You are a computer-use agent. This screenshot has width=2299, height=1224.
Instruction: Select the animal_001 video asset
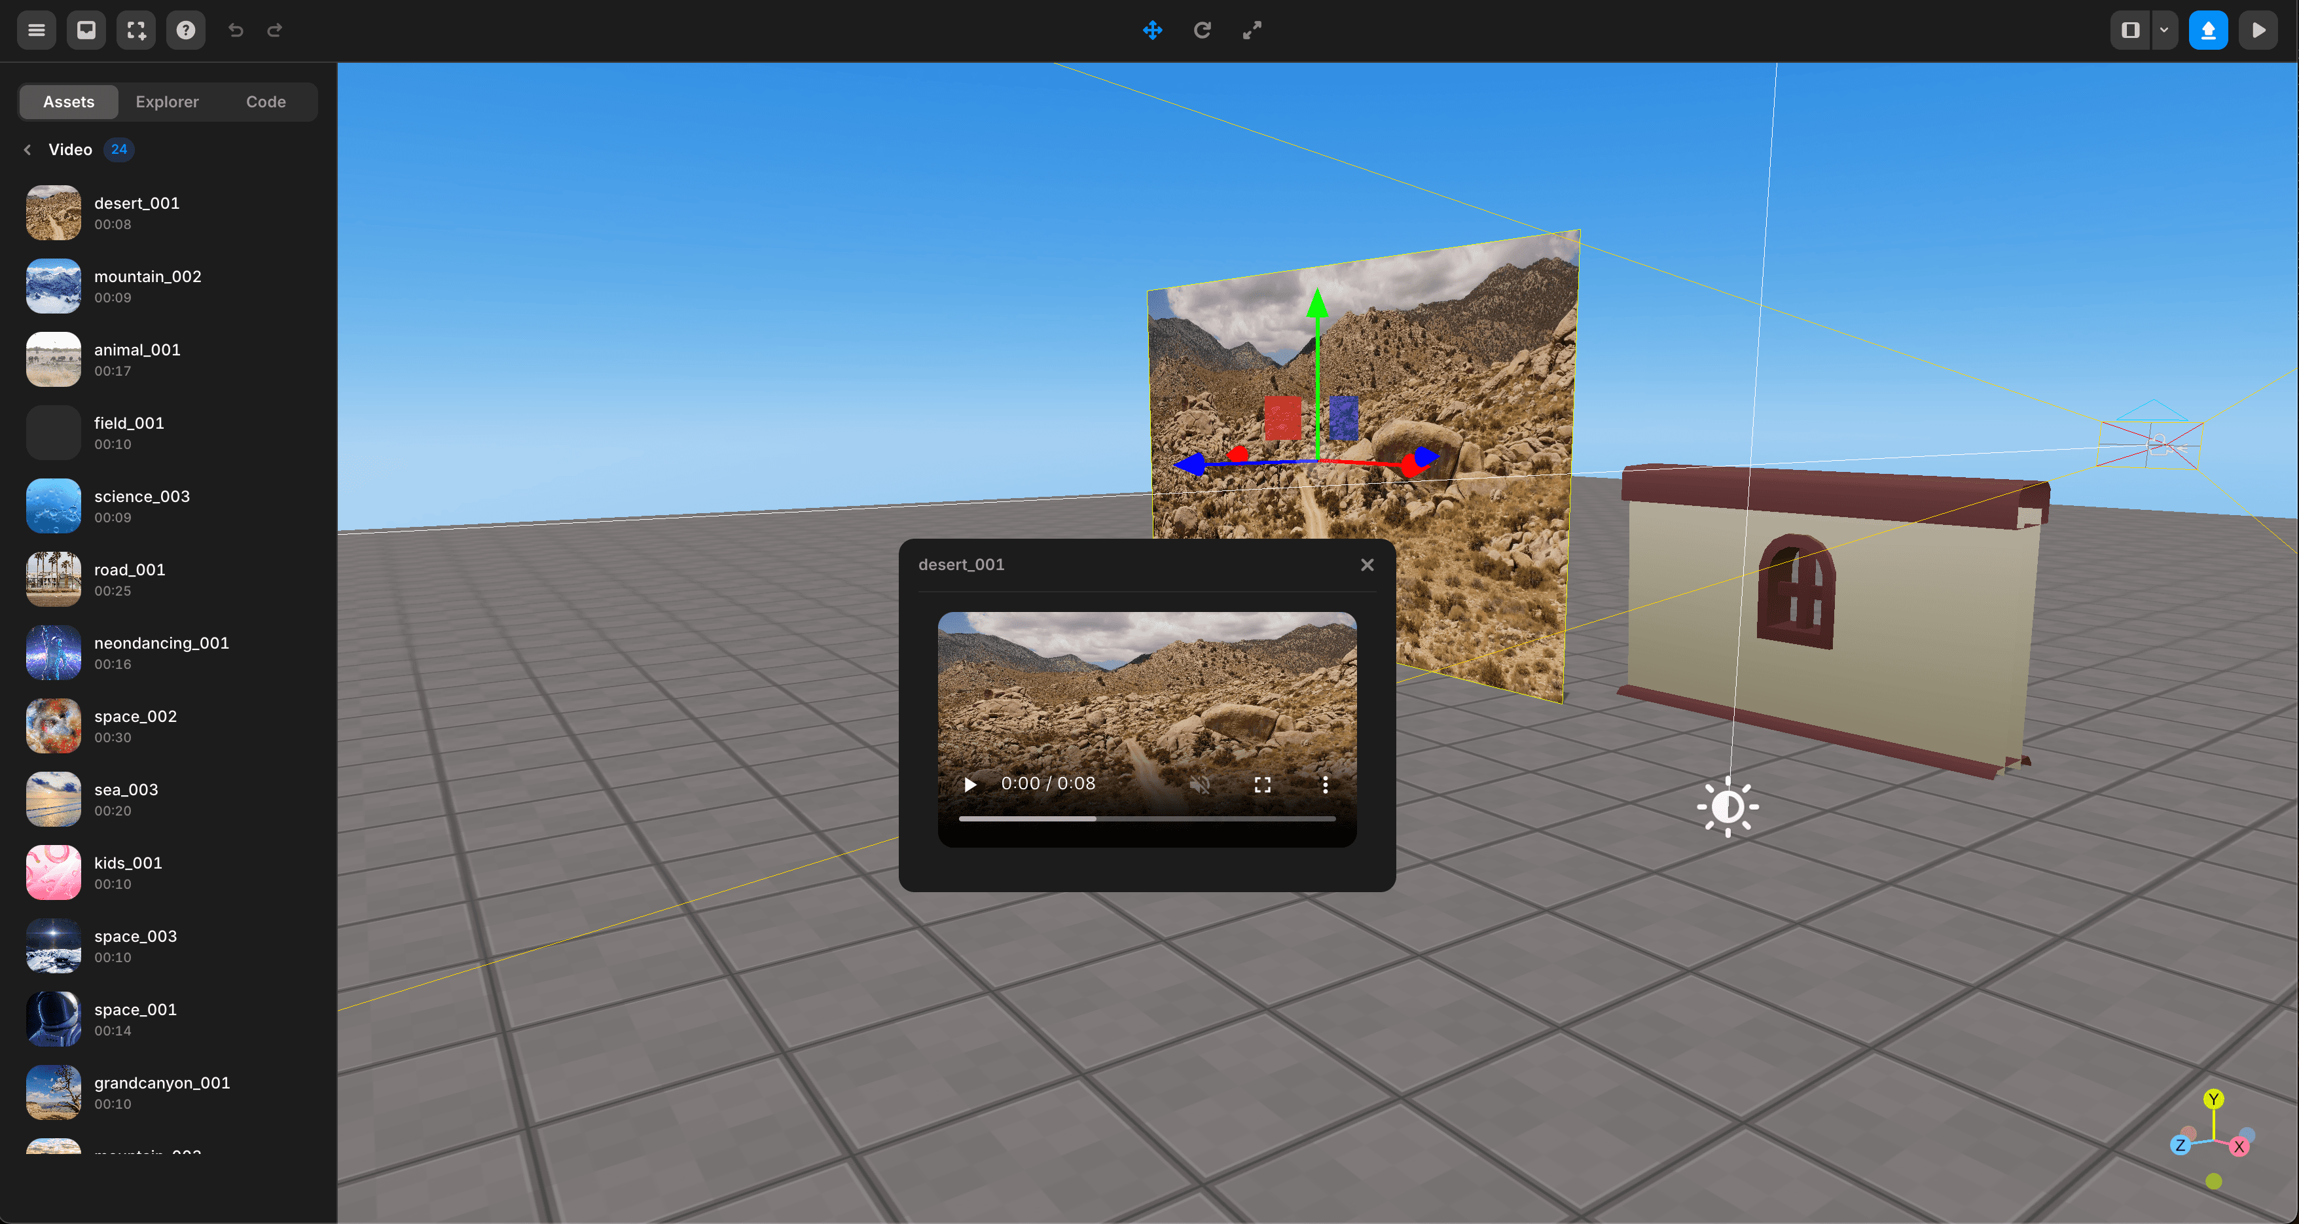(168, 359)
